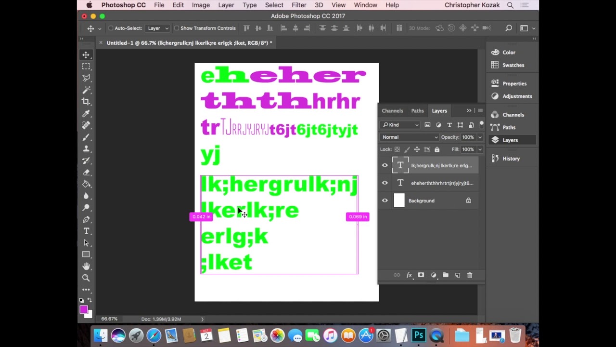Open the Filter menu
Screen dimensions: 616x347
[299, 5]
